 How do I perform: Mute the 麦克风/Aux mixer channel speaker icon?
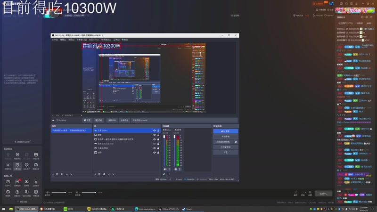165,169
